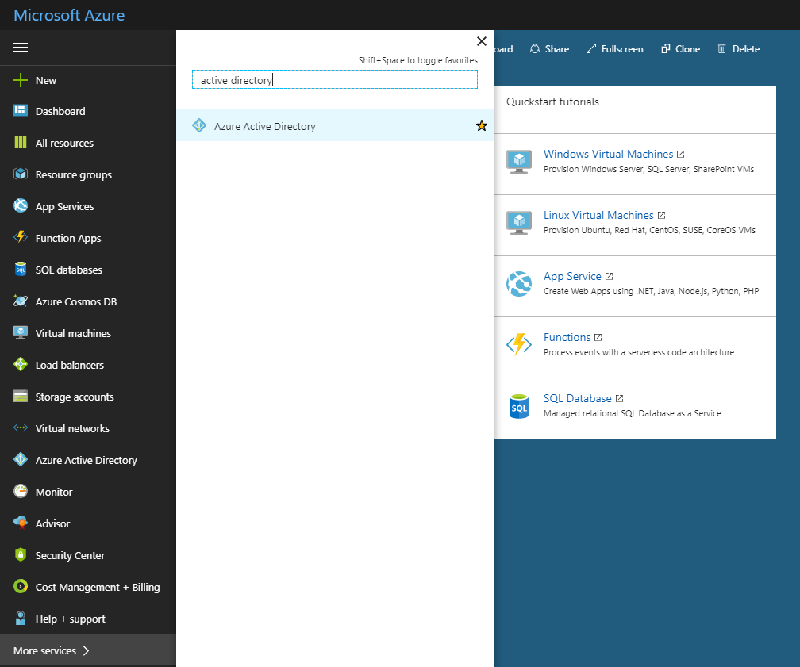This screenshot has width=800, height=667.
Task: Select the Security Center shield icon
Action: point(21,555)
